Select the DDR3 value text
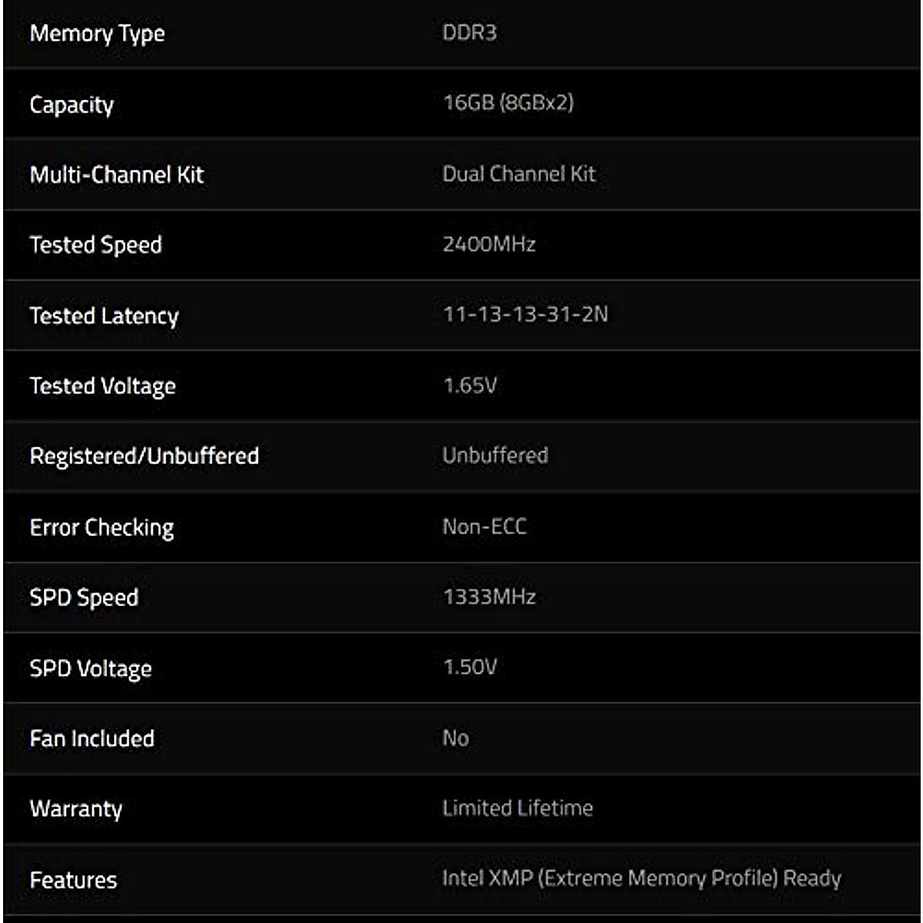The image size is (923, 923). (469, 32)
